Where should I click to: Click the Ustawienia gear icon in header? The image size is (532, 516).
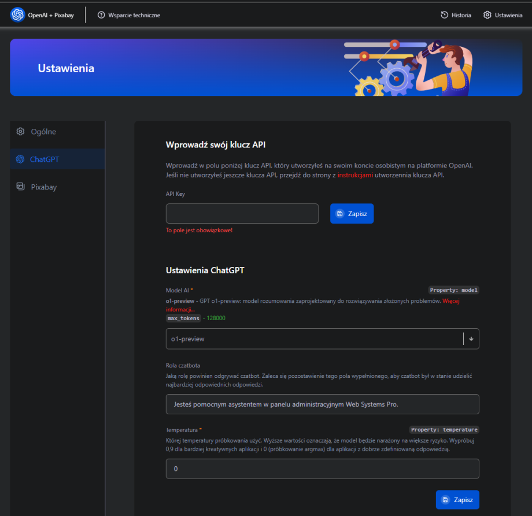[487, 15]
